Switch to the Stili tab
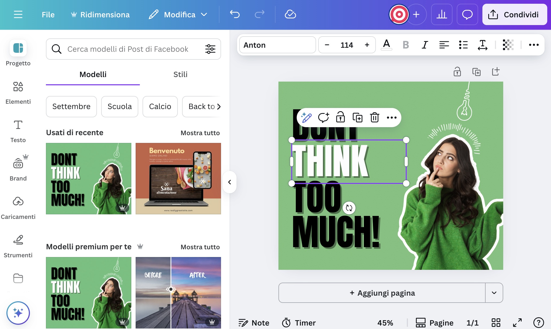 click(x=180, y=74)
